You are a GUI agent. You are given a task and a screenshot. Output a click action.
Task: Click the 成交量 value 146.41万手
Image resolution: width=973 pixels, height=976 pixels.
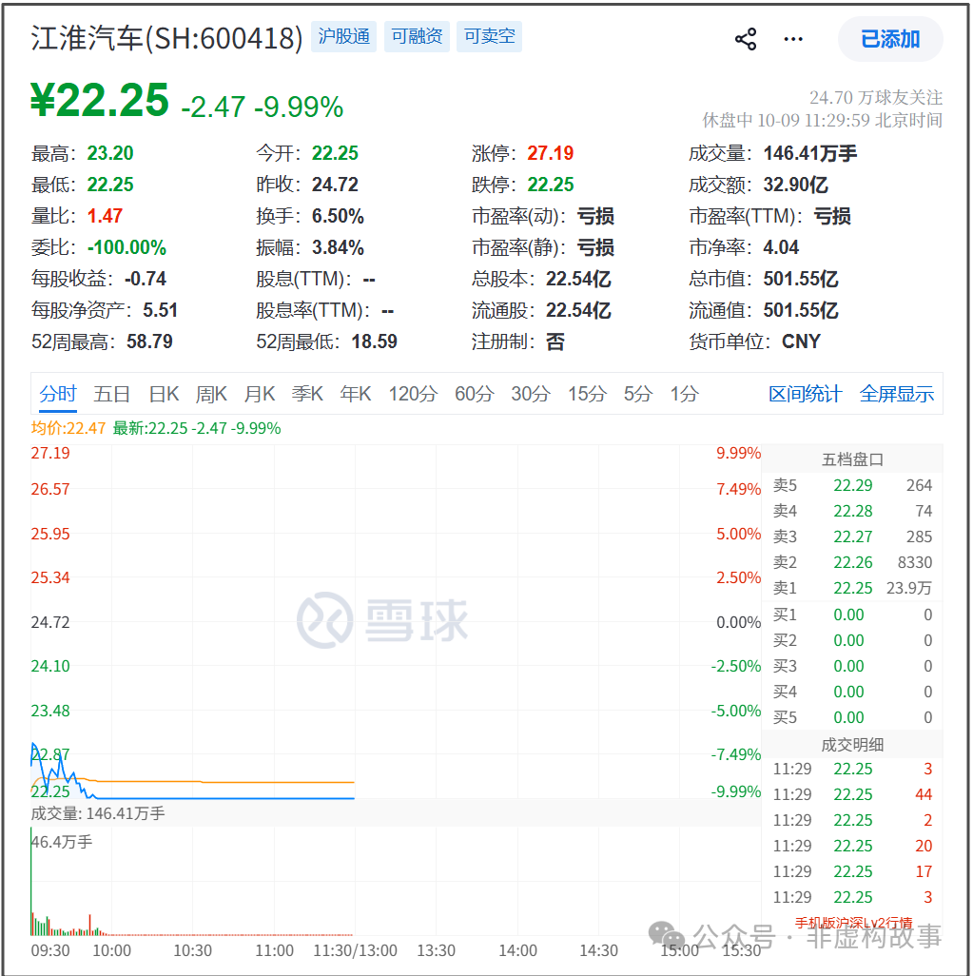[x=810, y=153]
